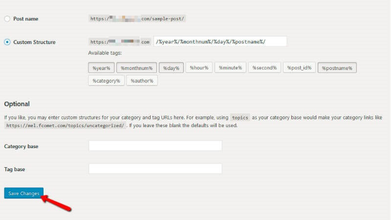Insert the %second% tag
This screenshot has height=220, width=391.
click(x=264, y=67)
